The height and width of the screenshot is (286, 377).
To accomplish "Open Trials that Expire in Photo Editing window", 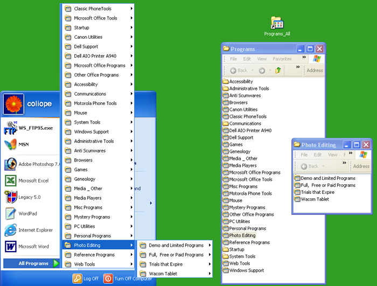I will point(315,192).
